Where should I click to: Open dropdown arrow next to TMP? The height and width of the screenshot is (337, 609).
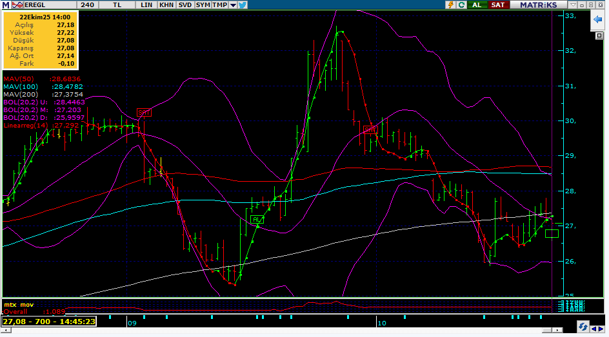tap(232, 5)
